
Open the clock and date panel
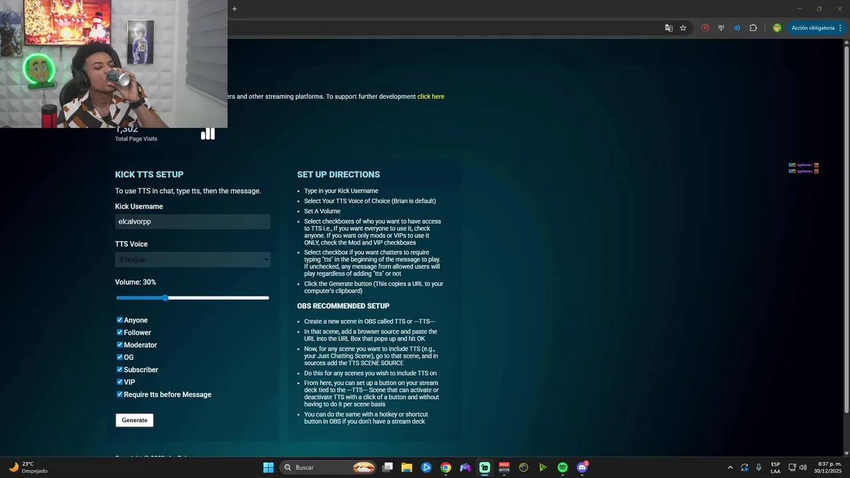click(829, 467)
